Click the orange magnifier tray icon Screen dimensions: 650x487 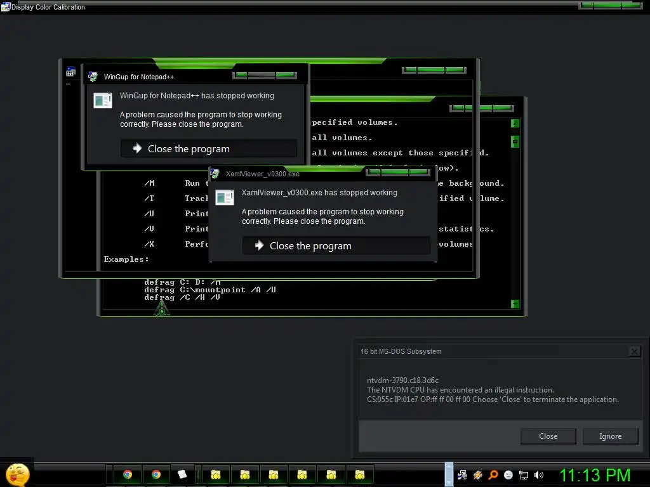pyautogui.click(x=493, y=475)
